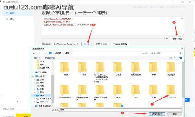The height and width of the screenshot is (117, 195).
Task: Go up one directory level arrow
Action: click(x=46, y=53)
